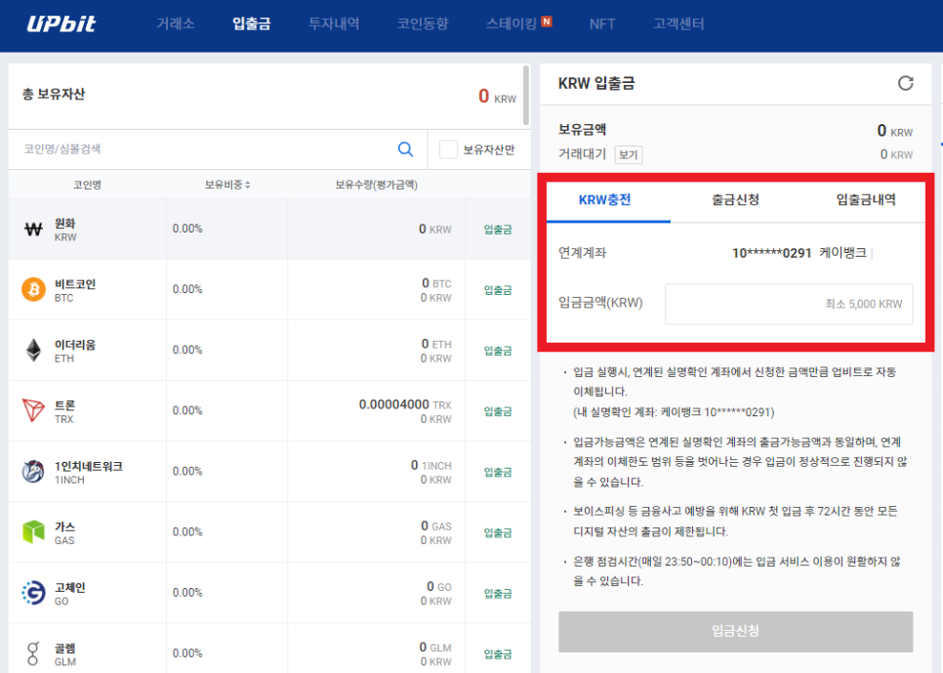Click the UPbit logo
The height and width of the screenshot is (673, 943).
61,23
